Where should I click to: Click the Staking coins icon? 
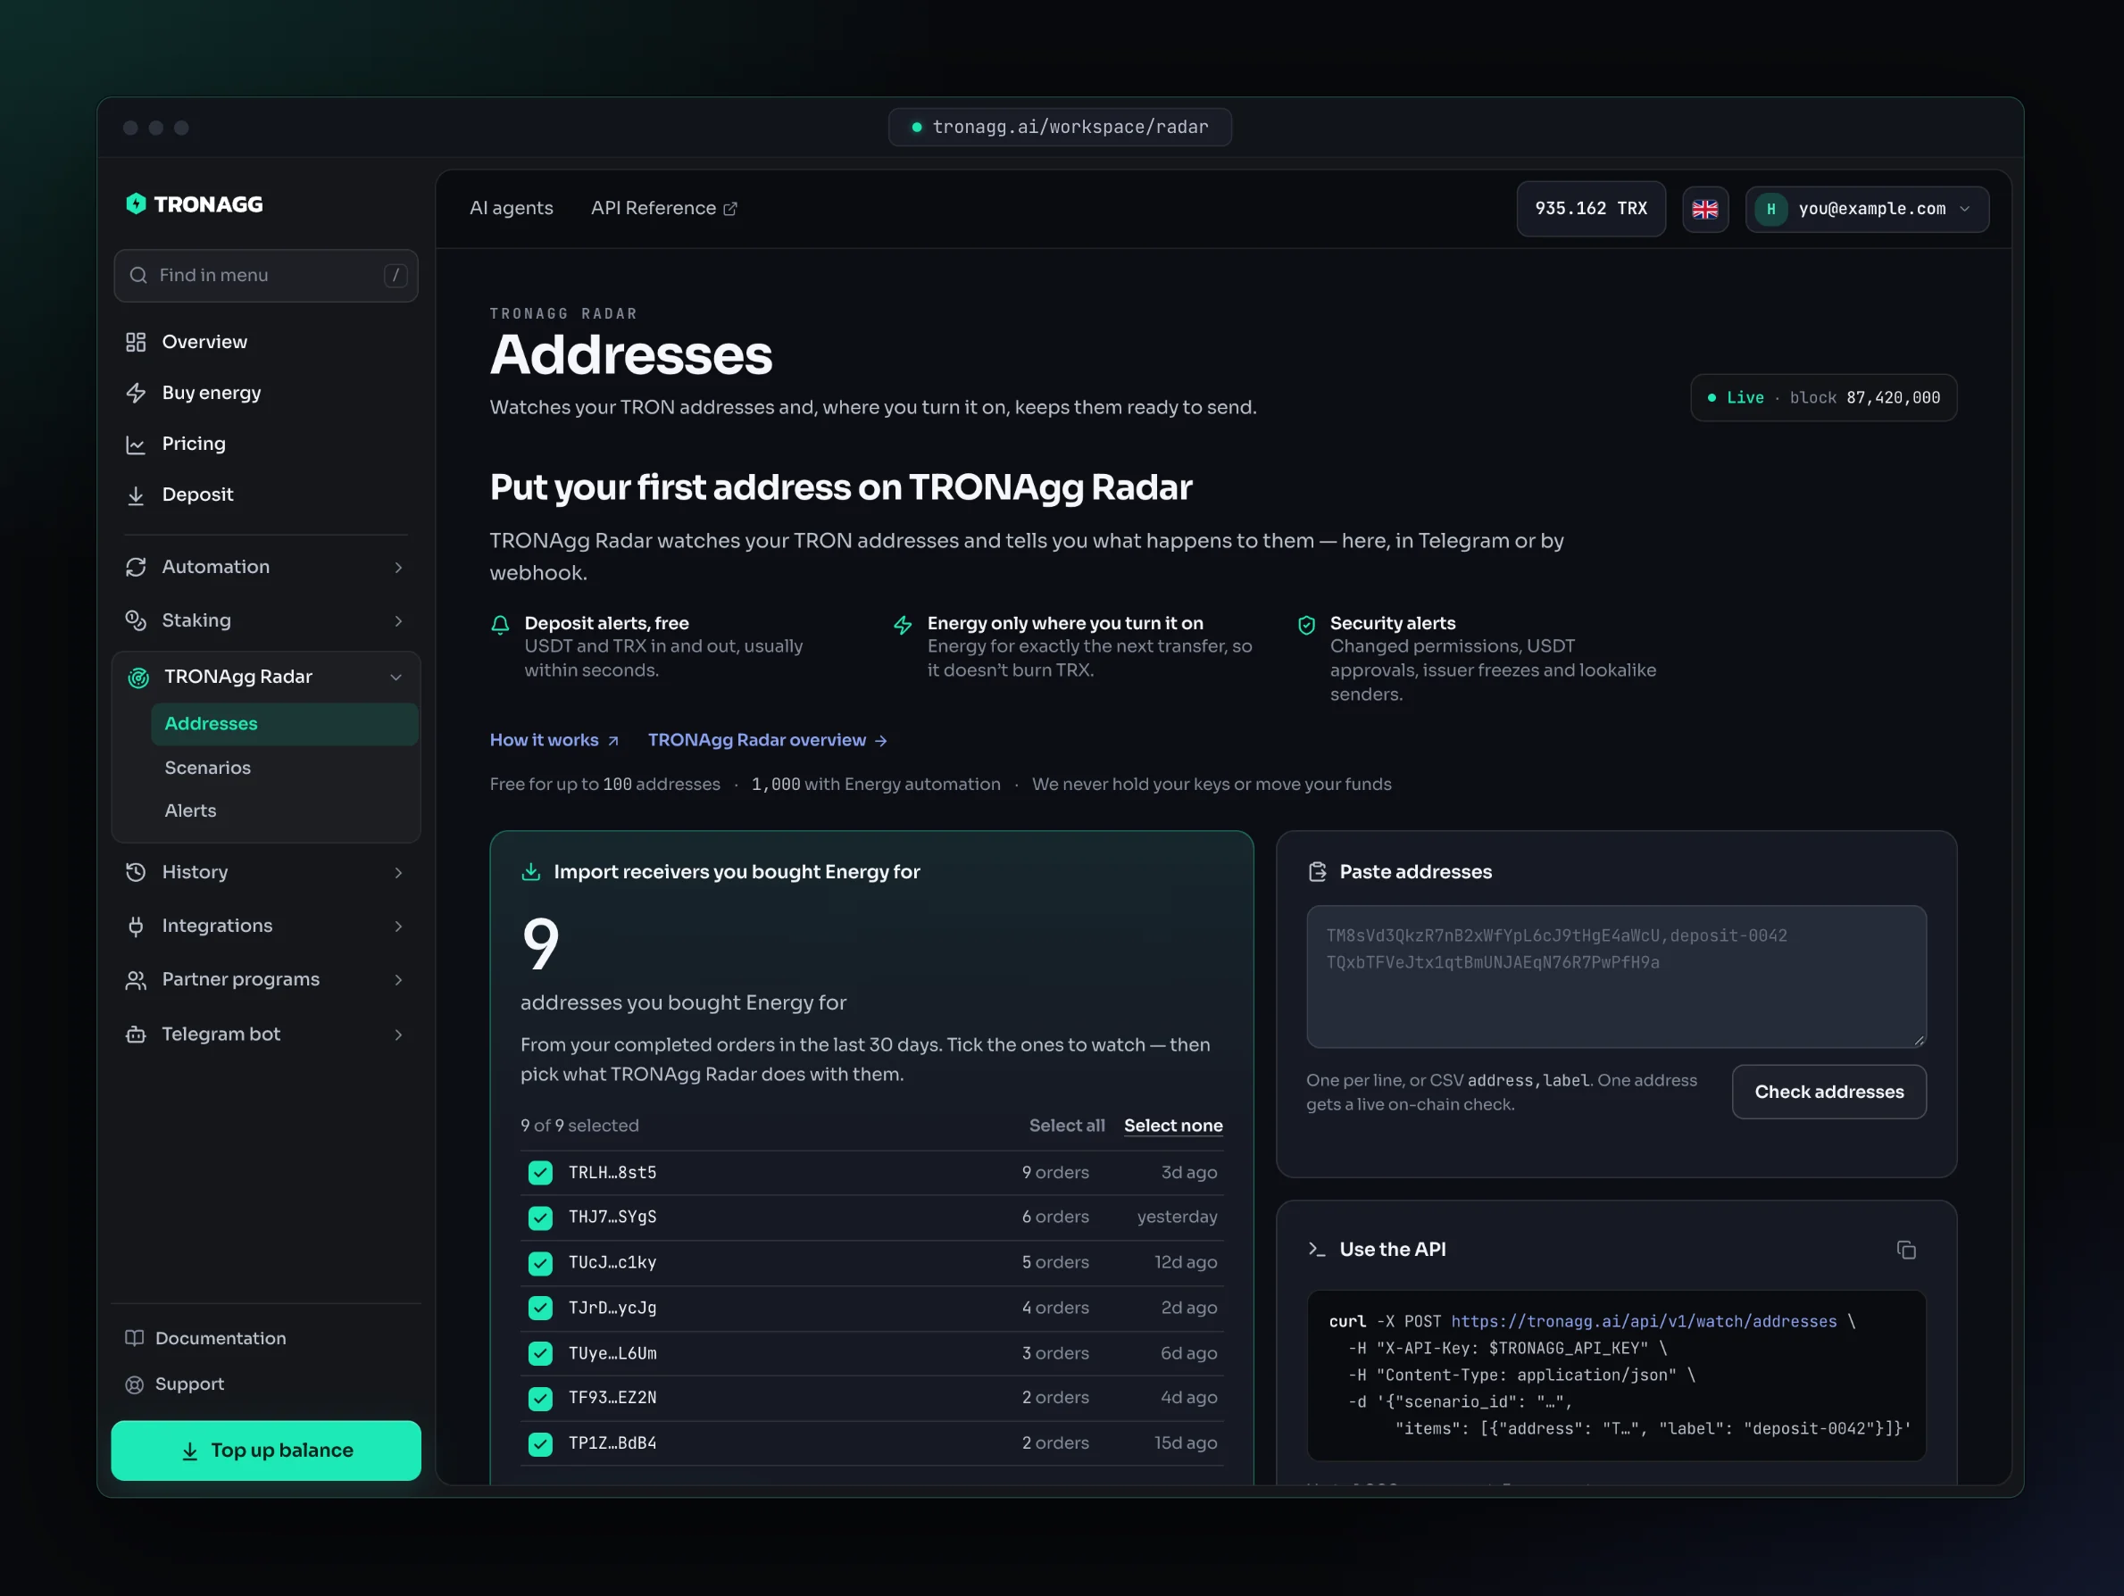point(136,620)
